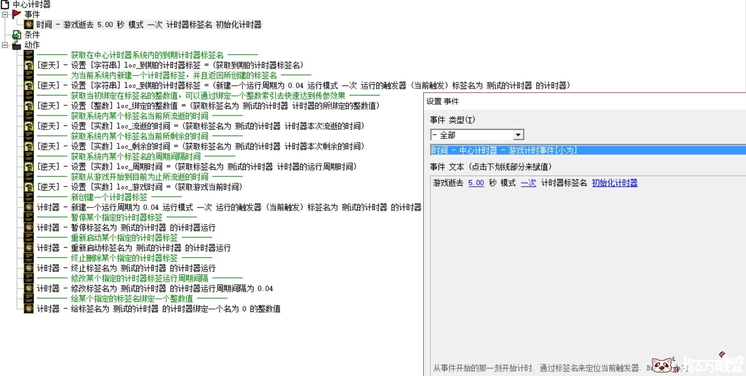Click icon of 游戏逝去 5.00 秒 event
Screen dimensions: 746x376
(29, 24)
